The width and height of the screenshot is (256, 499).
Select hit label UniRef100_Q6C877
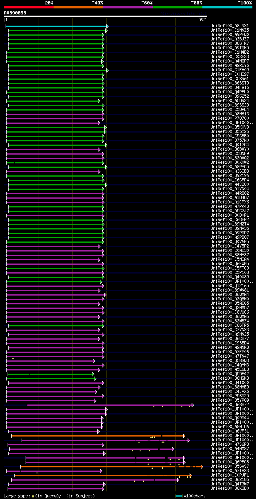(x=230, y=339)
